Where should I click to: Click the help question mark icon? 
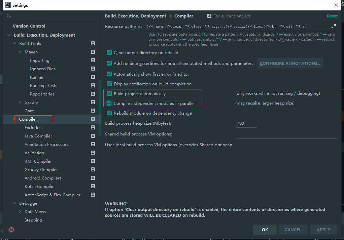point(11,230)
